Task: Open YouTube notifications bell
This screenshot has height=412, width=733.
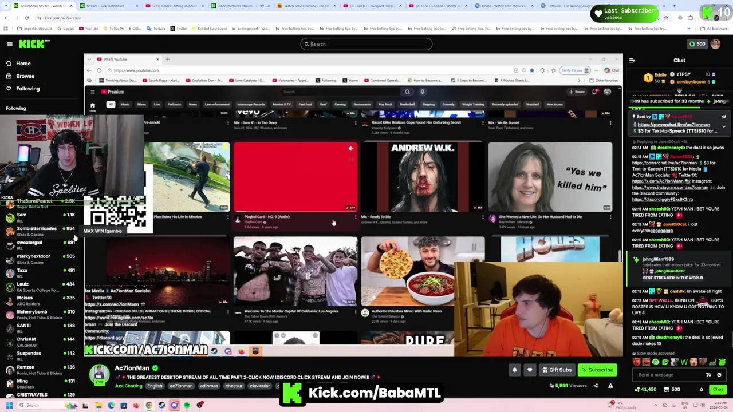Action: 595,92
